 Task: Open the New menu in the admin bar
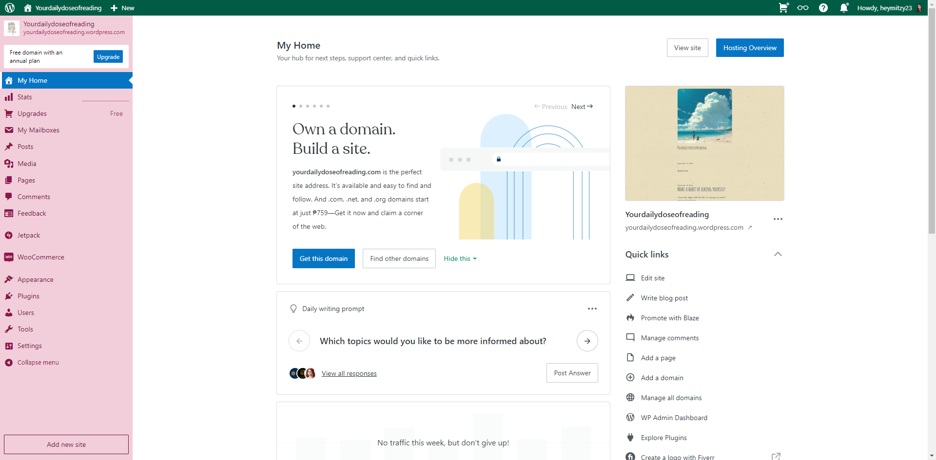click(x=122, y=8)
